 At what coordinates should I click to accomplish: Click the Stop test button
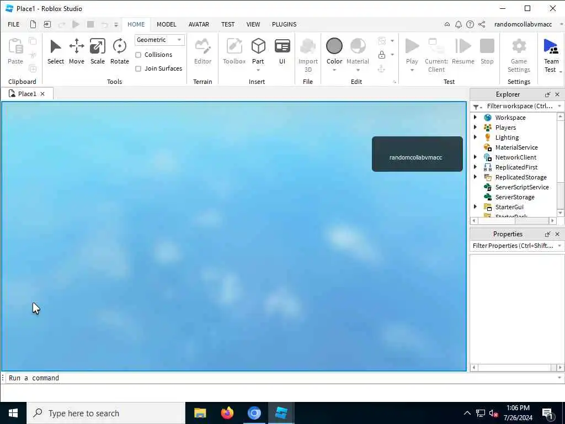pyautogui.click(x=487, y=52)
